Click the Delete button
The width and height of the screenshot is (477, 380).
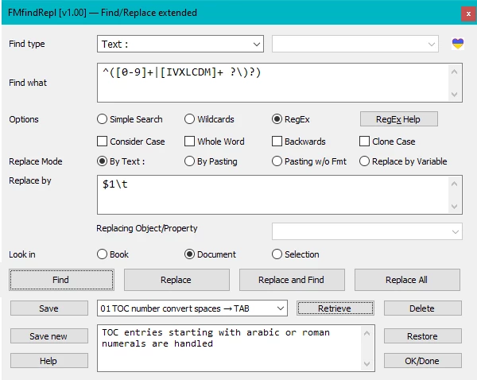coord(423,308)
